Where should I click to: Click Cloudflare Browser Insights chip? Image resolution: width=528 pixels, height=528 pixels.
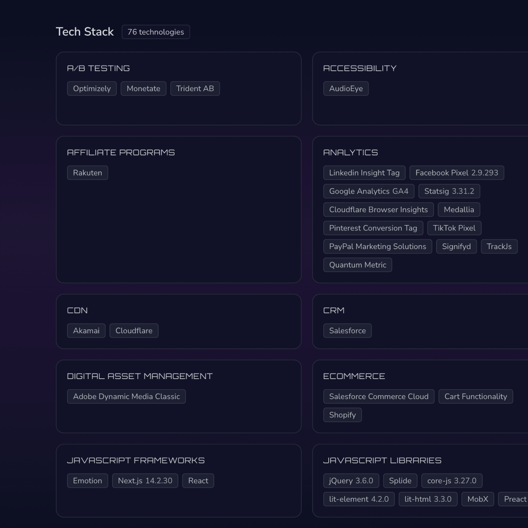point(378,210)
